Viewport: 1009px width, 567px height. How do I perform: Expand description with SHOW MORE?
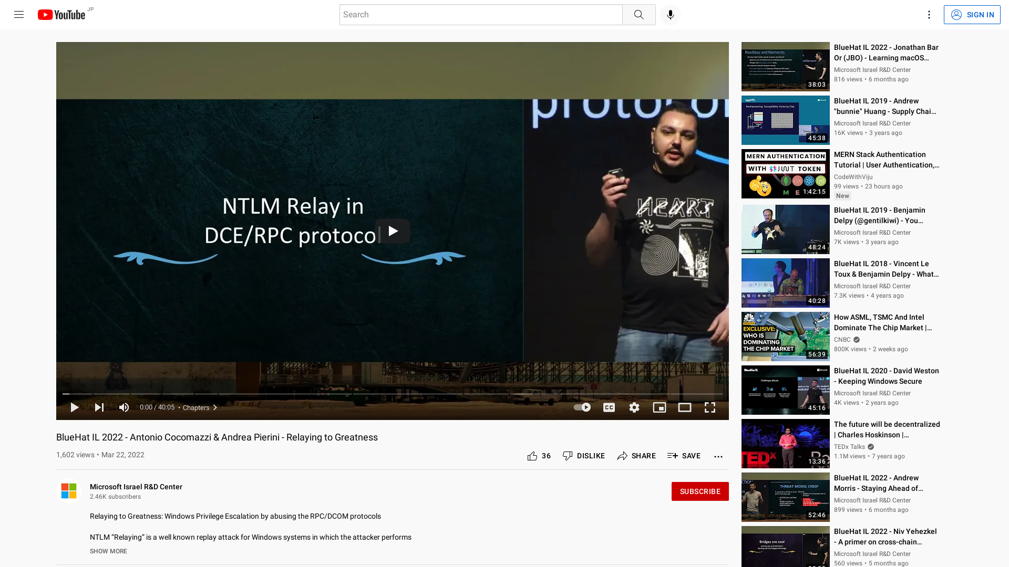[x=108, y=551]
